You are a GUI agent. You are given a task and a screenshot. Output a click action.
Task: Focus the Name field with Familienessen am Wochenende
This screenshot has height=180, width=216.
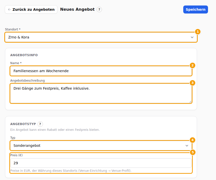[x=101, y=71]
